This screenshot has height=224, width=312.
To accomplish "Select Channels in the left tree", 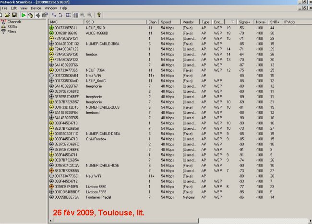I will (x=14, y=22).
